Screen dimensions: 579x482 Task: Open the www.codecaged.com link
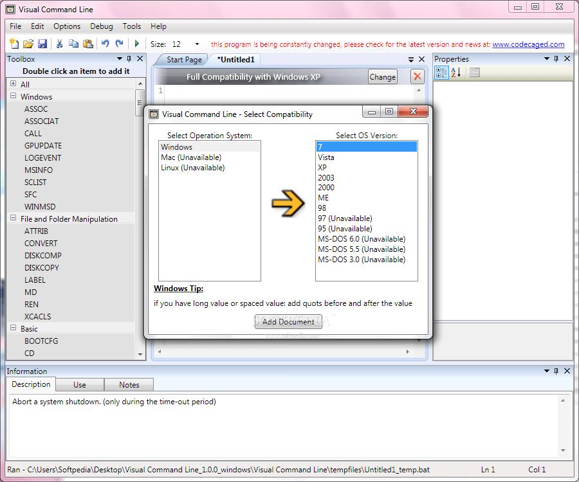click(x=528, y=44)
